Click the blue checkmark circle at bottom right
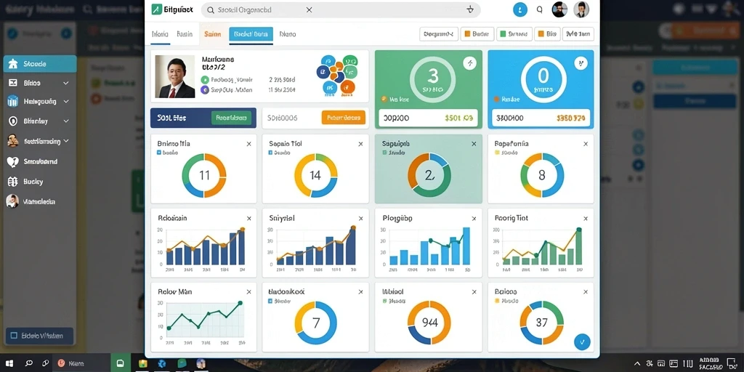The height and width of the screenshot is (372, 744). pyautogui.click(x=582, y=341)
